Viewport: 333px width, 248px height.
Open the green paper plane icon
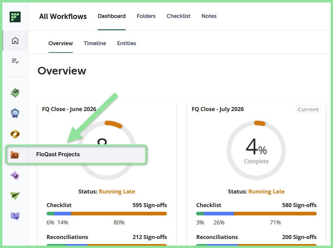point(15,196)
